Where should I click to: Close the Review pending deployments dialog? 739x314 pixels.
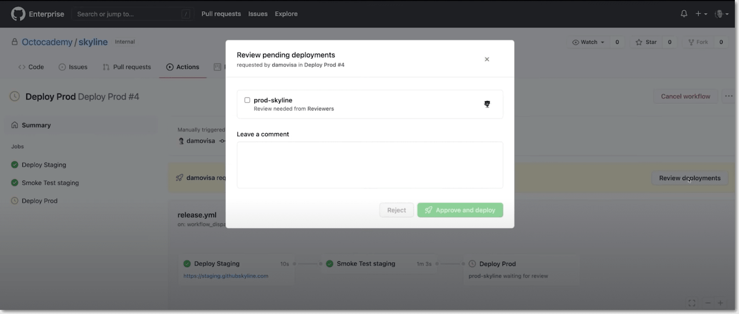pyautogui.click(x=487, y=59)
